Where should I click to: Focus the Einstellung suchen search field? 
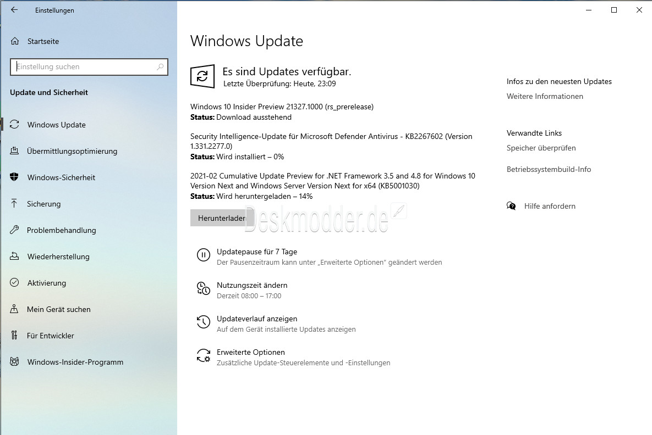[x=89, y=67]
